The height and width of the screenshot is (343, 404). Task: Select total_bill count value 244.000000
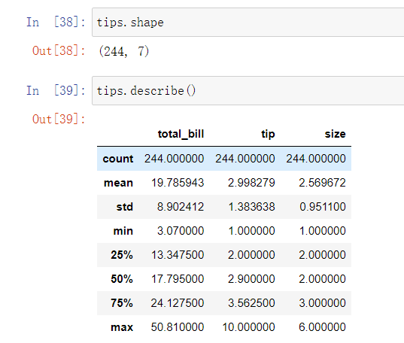tap(175, 159)
